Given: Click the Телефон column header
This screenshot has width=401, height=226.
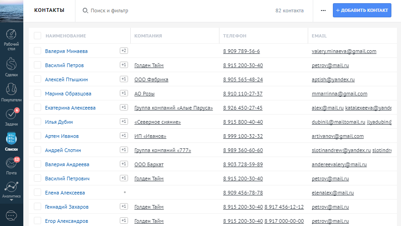Looking at the screenshot, I should click(235, 36).
